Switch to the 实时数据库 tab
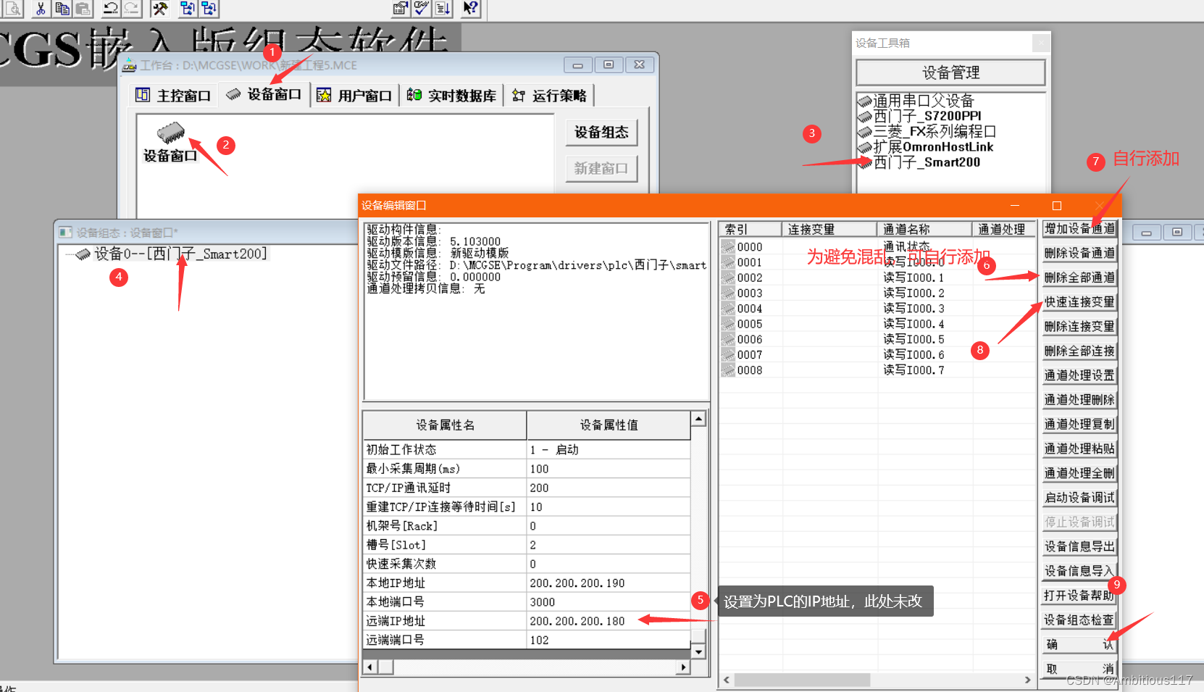This screenshot has width=1204, height=692. (451, 96)
